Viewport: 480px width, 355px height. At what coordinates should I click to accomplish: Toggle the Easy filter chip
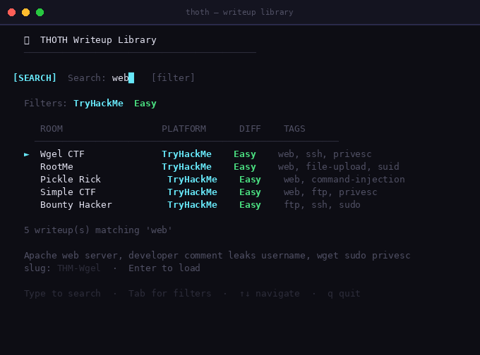pos(145,104)
